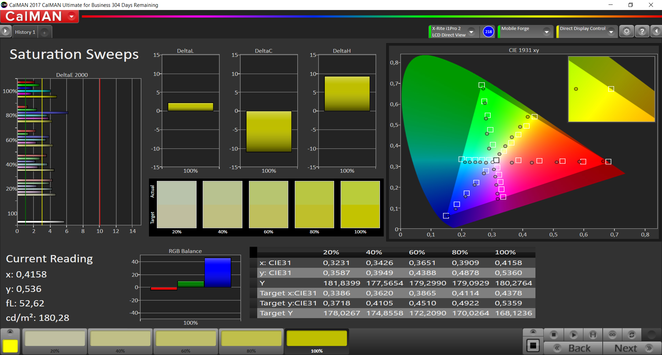Click the 100% column header in data table
Screen dimensions: 662x355
pos(505,252)
